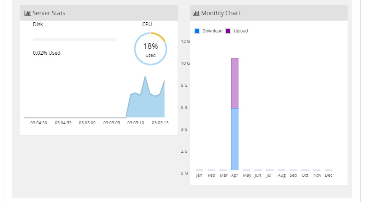The width and height of the screenshot is (367, 202).
Task: Hide the Download series via legend label
Action: (x=212, y=31)
